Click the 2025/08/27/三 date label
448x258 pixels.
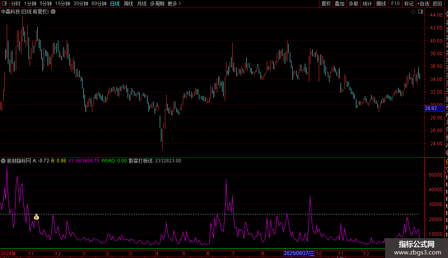coord(299,253)
